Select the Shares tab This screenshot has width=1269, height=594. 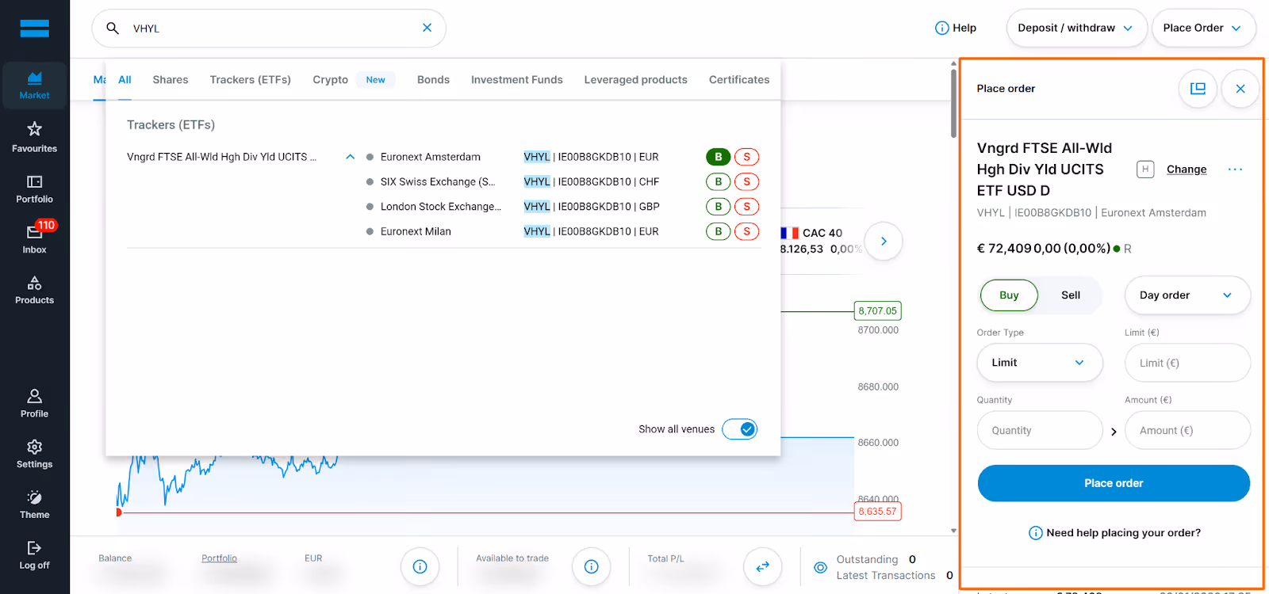[171, 80]
